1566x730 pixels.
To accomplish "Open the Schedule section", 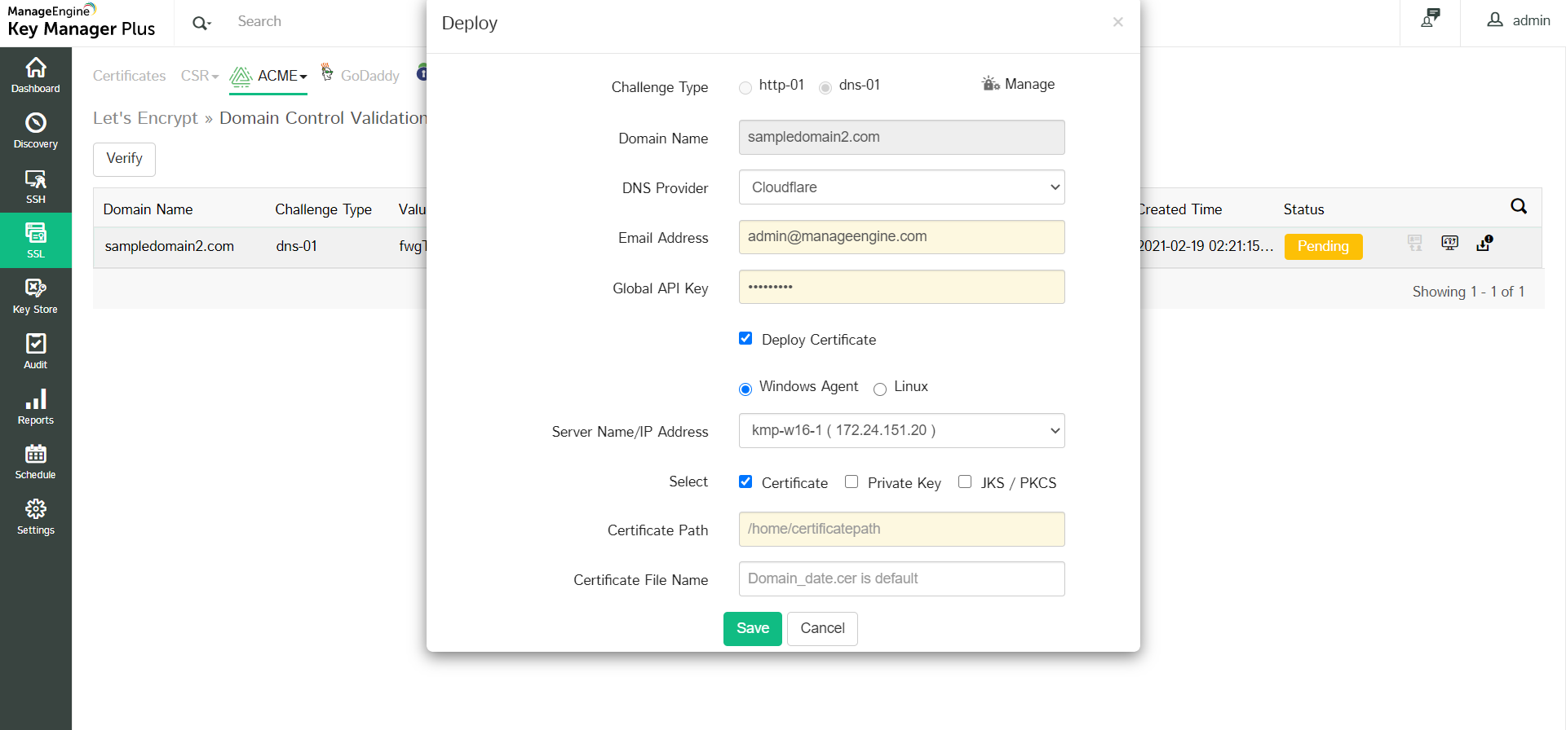I will (x=36, y=461).
